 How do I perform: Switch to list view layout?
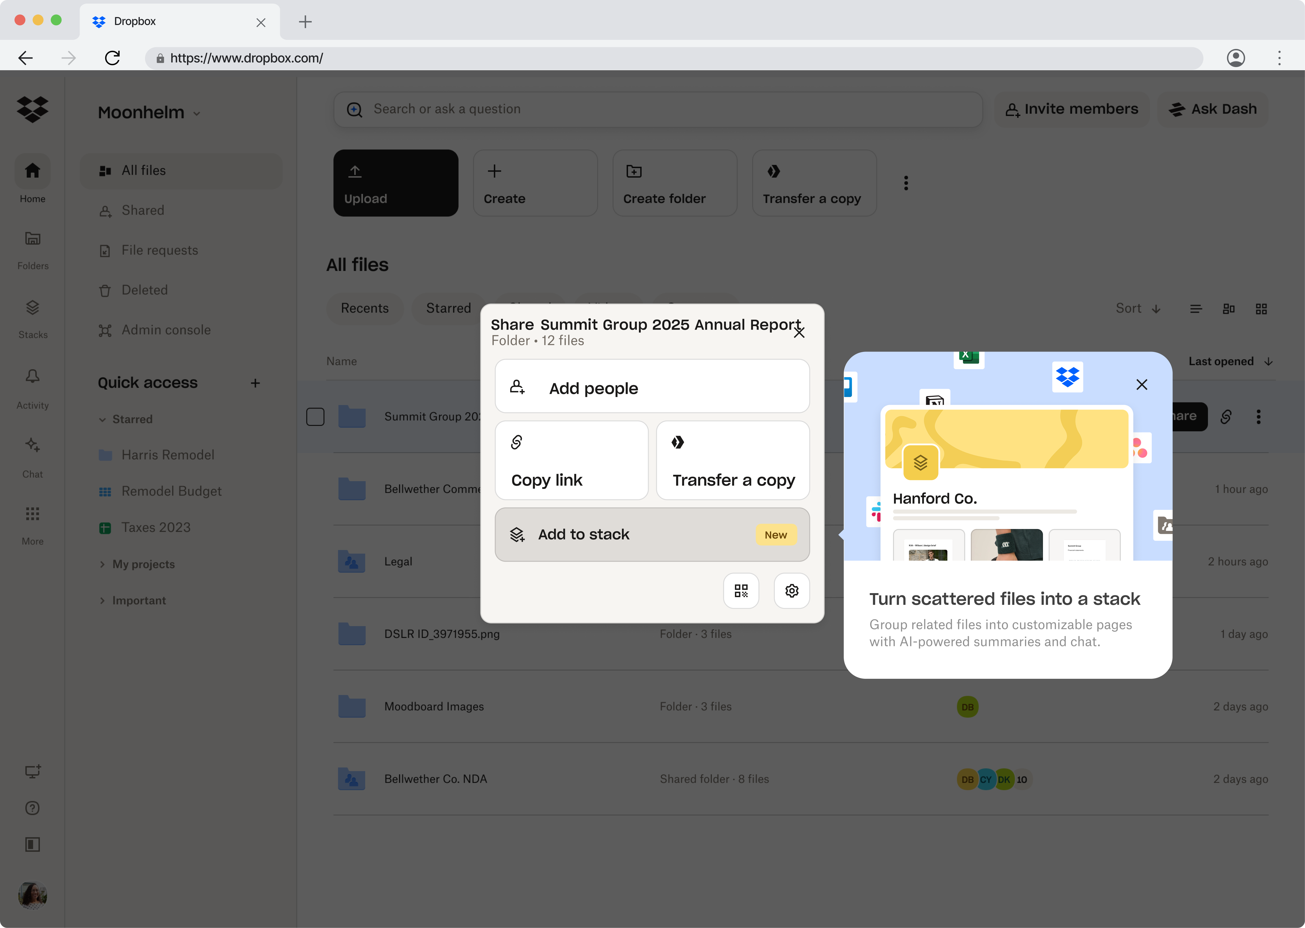[x=1196, y=309]
